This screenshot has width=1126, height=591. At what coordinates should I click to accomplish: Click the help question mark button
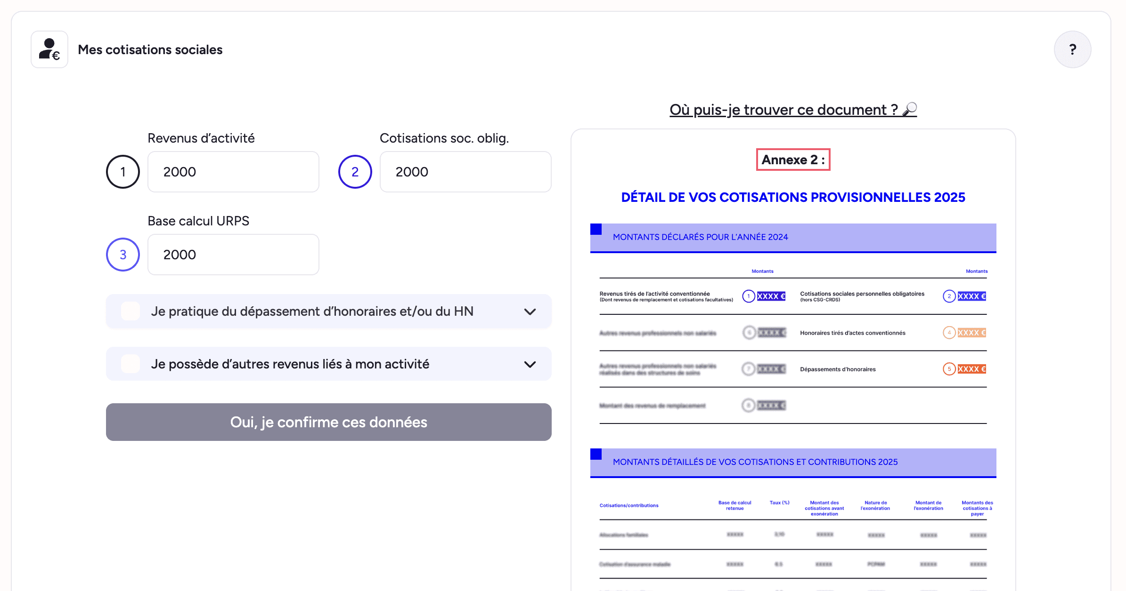tap(1072, 49)
